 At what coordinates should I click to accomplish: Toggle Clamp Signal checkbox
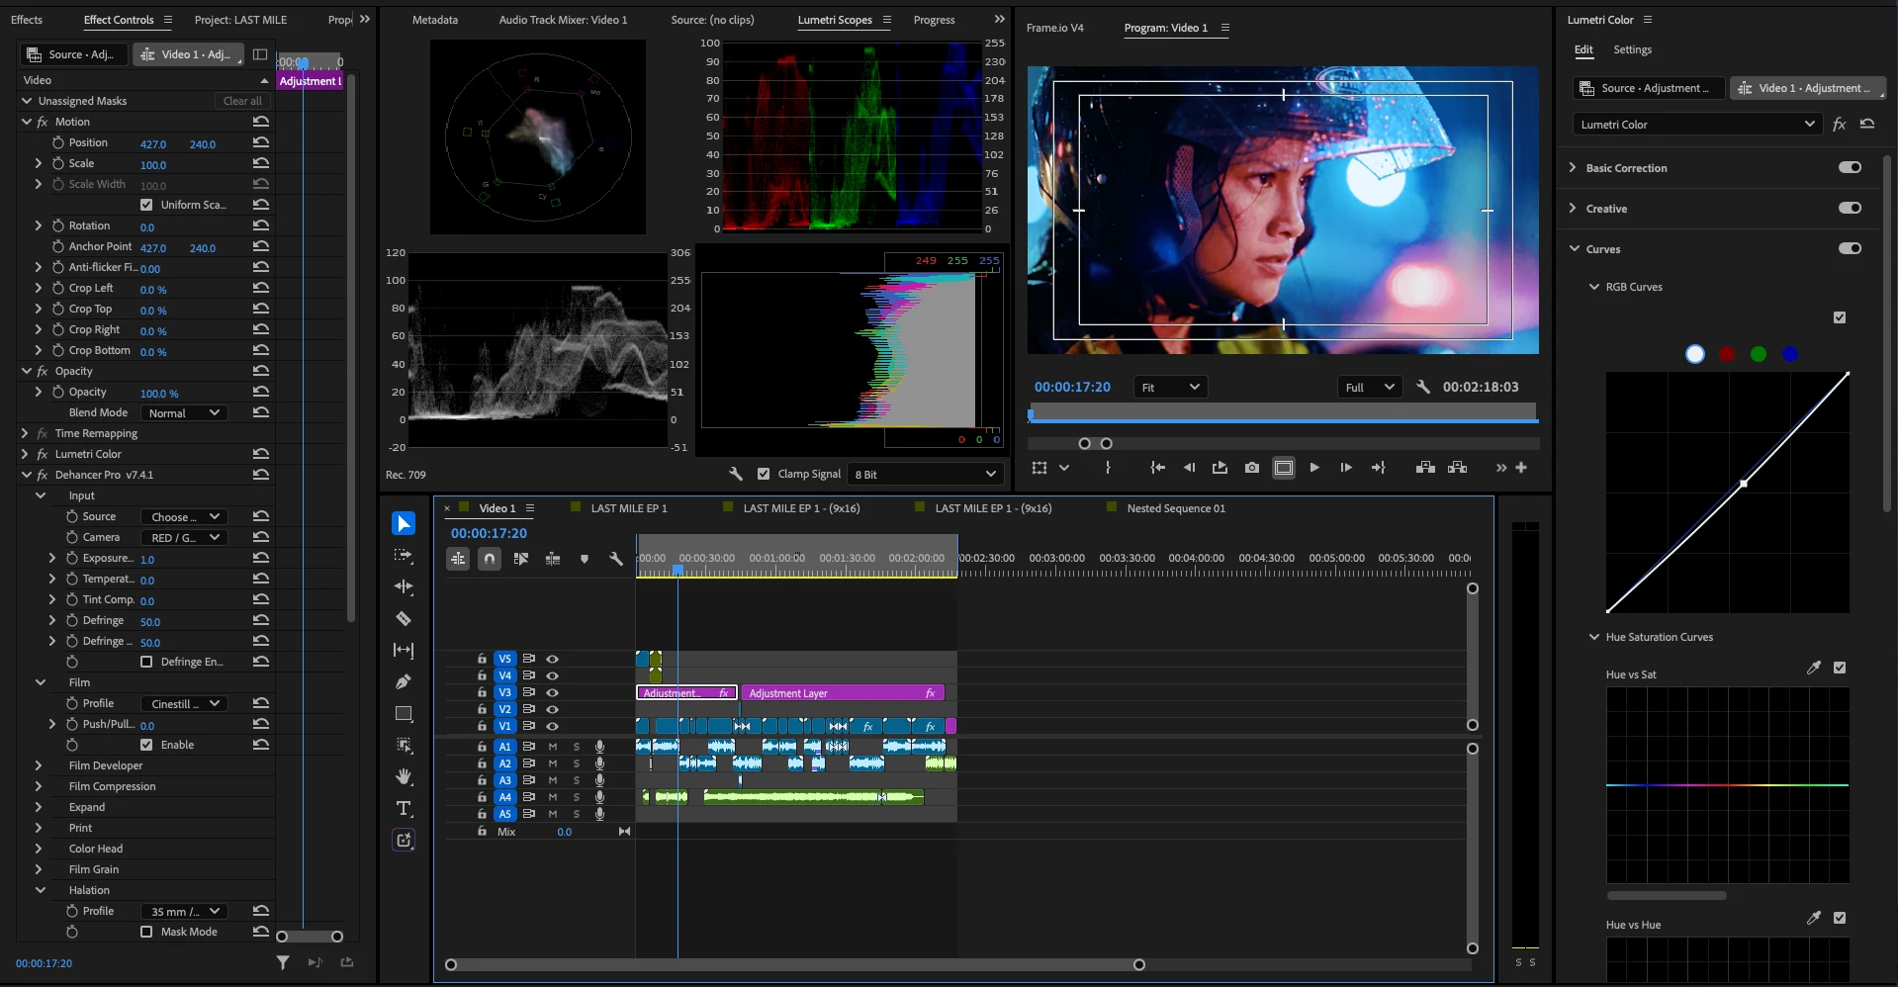pos(764,474)
